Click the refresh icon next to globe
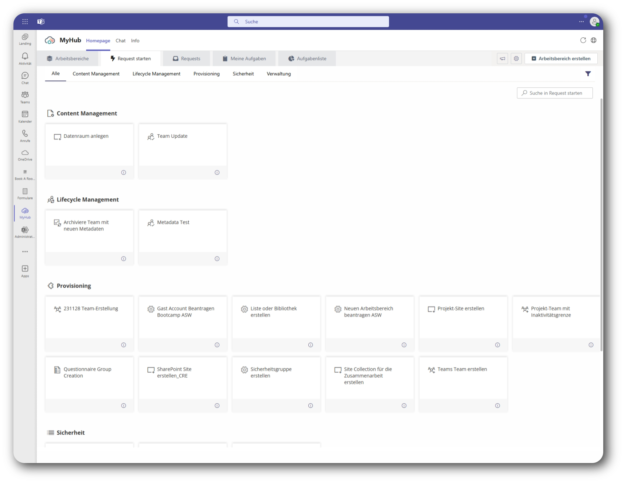The height and width of the screenshot is (483, 624). pyautogui.click(x=583, y=40)
